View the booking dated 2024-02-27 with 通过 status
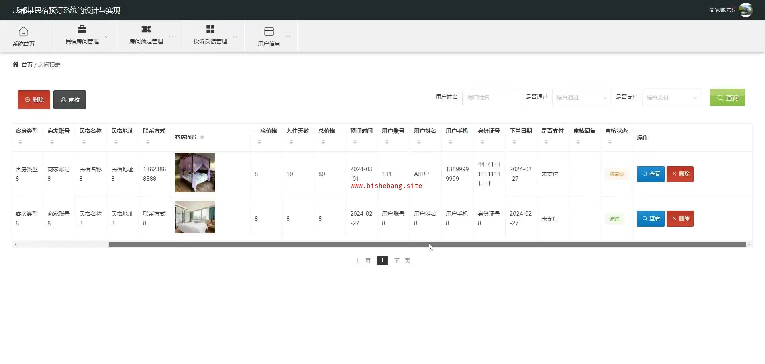The width and height of the screenshot is (765, 364). (x=651, y=219)
